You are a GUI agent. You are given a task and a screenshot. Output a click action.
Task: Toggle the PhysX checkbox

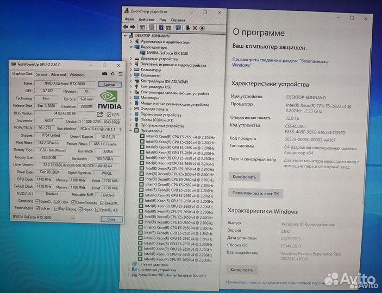pyautogui.click(x=80, y=209)
